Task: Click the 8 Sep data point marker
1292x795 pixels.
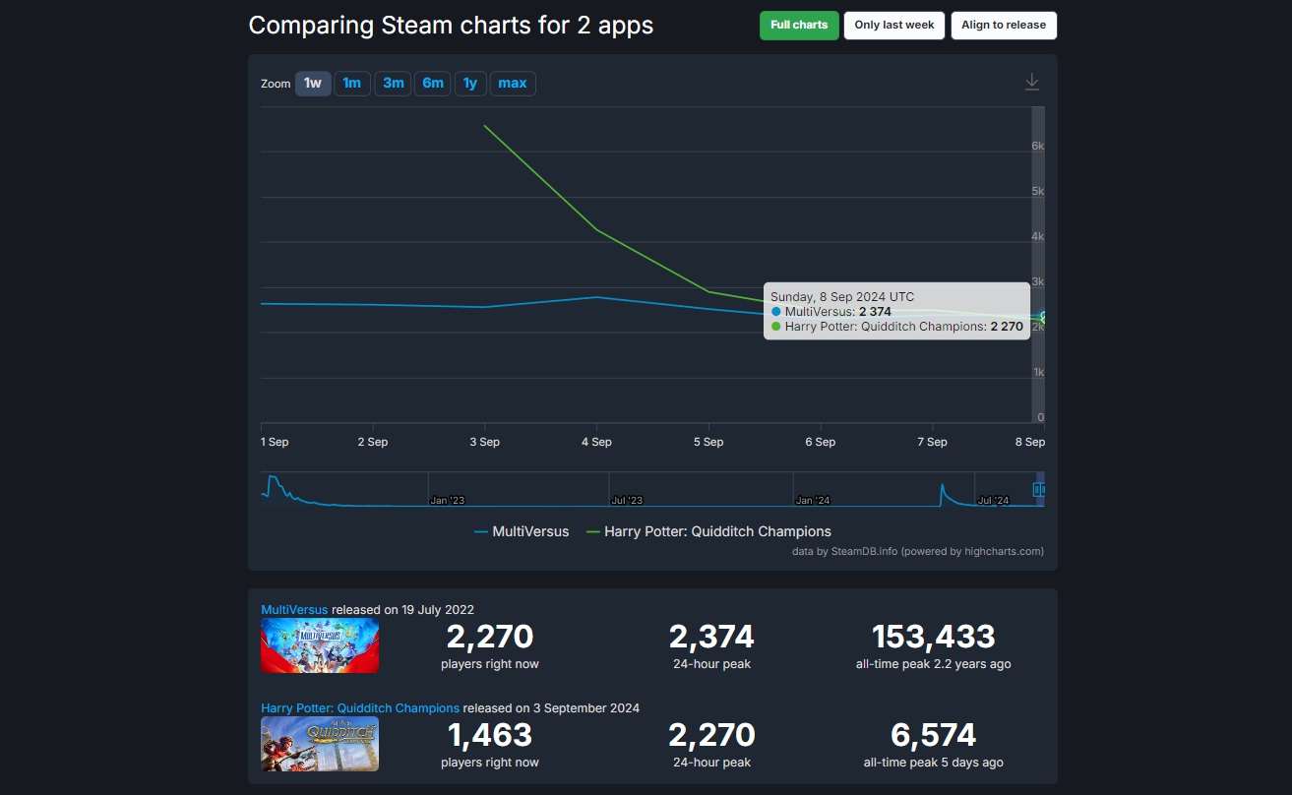Action: coord(1044,317)
